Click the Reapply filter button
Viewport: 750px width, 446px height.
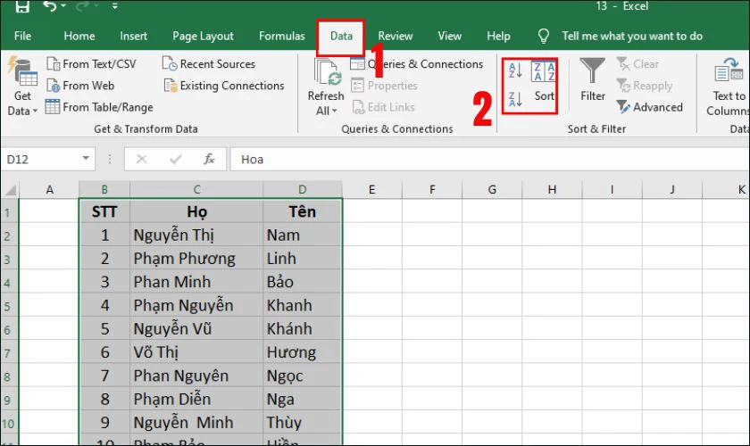click(x=645, y=86)
